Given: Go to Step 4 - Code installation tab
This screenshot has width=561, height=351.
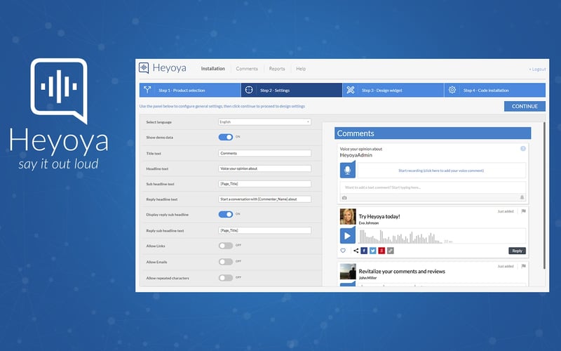Looking at the screenshot, I should (495, 91).
